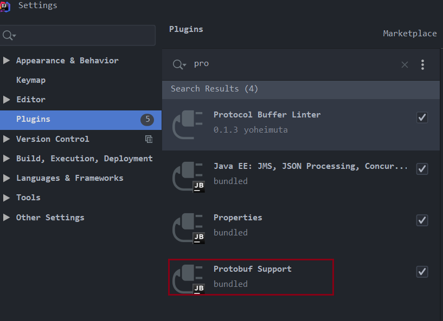Disable the Protocol Buffer Linter plugin checkbox

[x=422, y=117]
